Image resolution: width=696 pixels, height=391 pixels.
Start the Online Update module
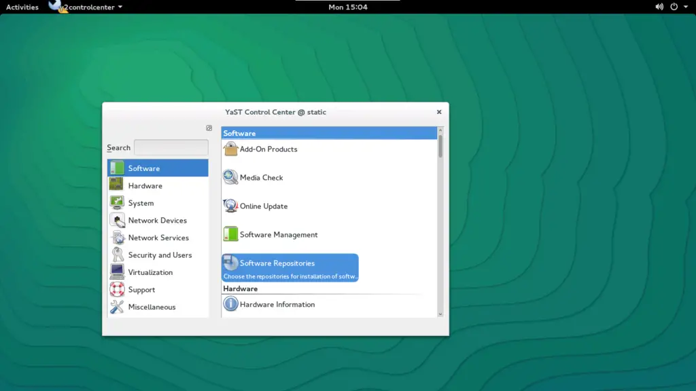pos(264,206)
